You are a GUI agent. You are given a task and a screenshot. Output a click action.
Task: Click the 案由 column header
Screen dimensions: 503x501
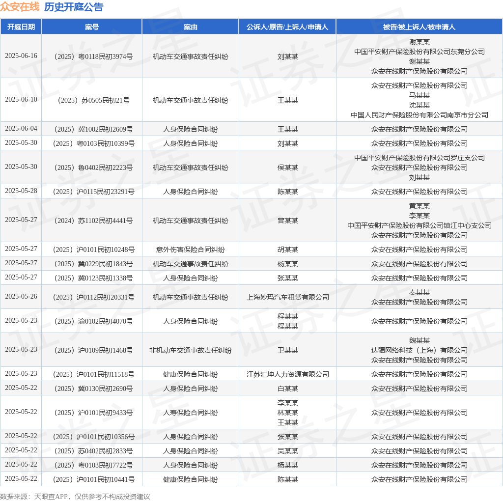[x=191, y=27]
